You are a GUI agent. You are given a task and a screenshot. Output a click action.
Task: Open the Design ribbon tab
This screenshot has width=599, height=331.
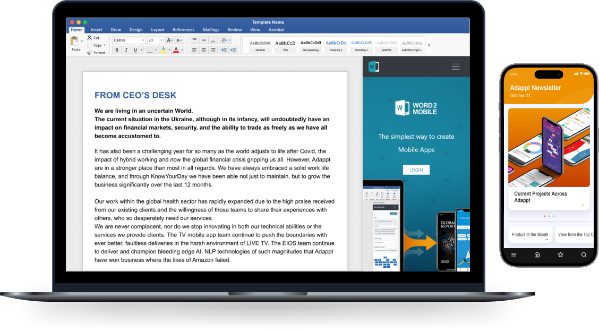(x=135, y=30)
